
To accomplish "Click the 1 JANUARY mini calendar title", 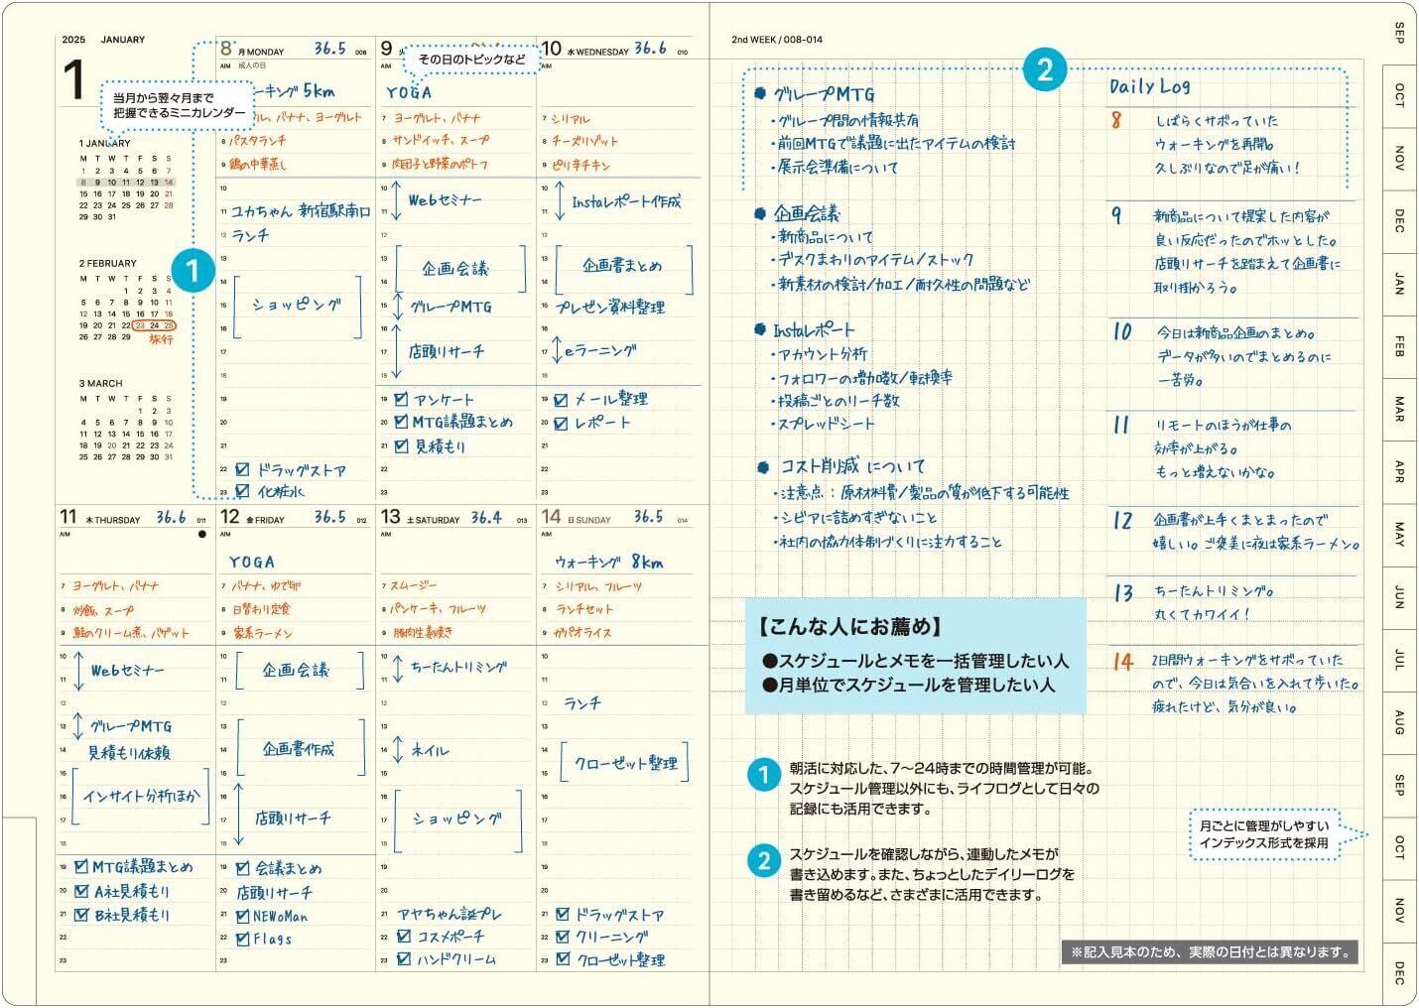I will pos(105,144).
